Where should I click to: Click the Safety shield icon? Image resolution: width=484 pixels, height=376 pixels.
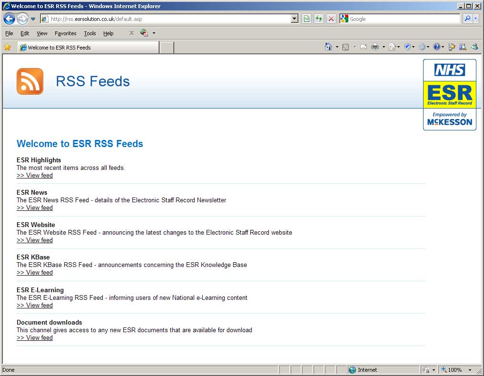pyautogui.click(x=408, y=47)
